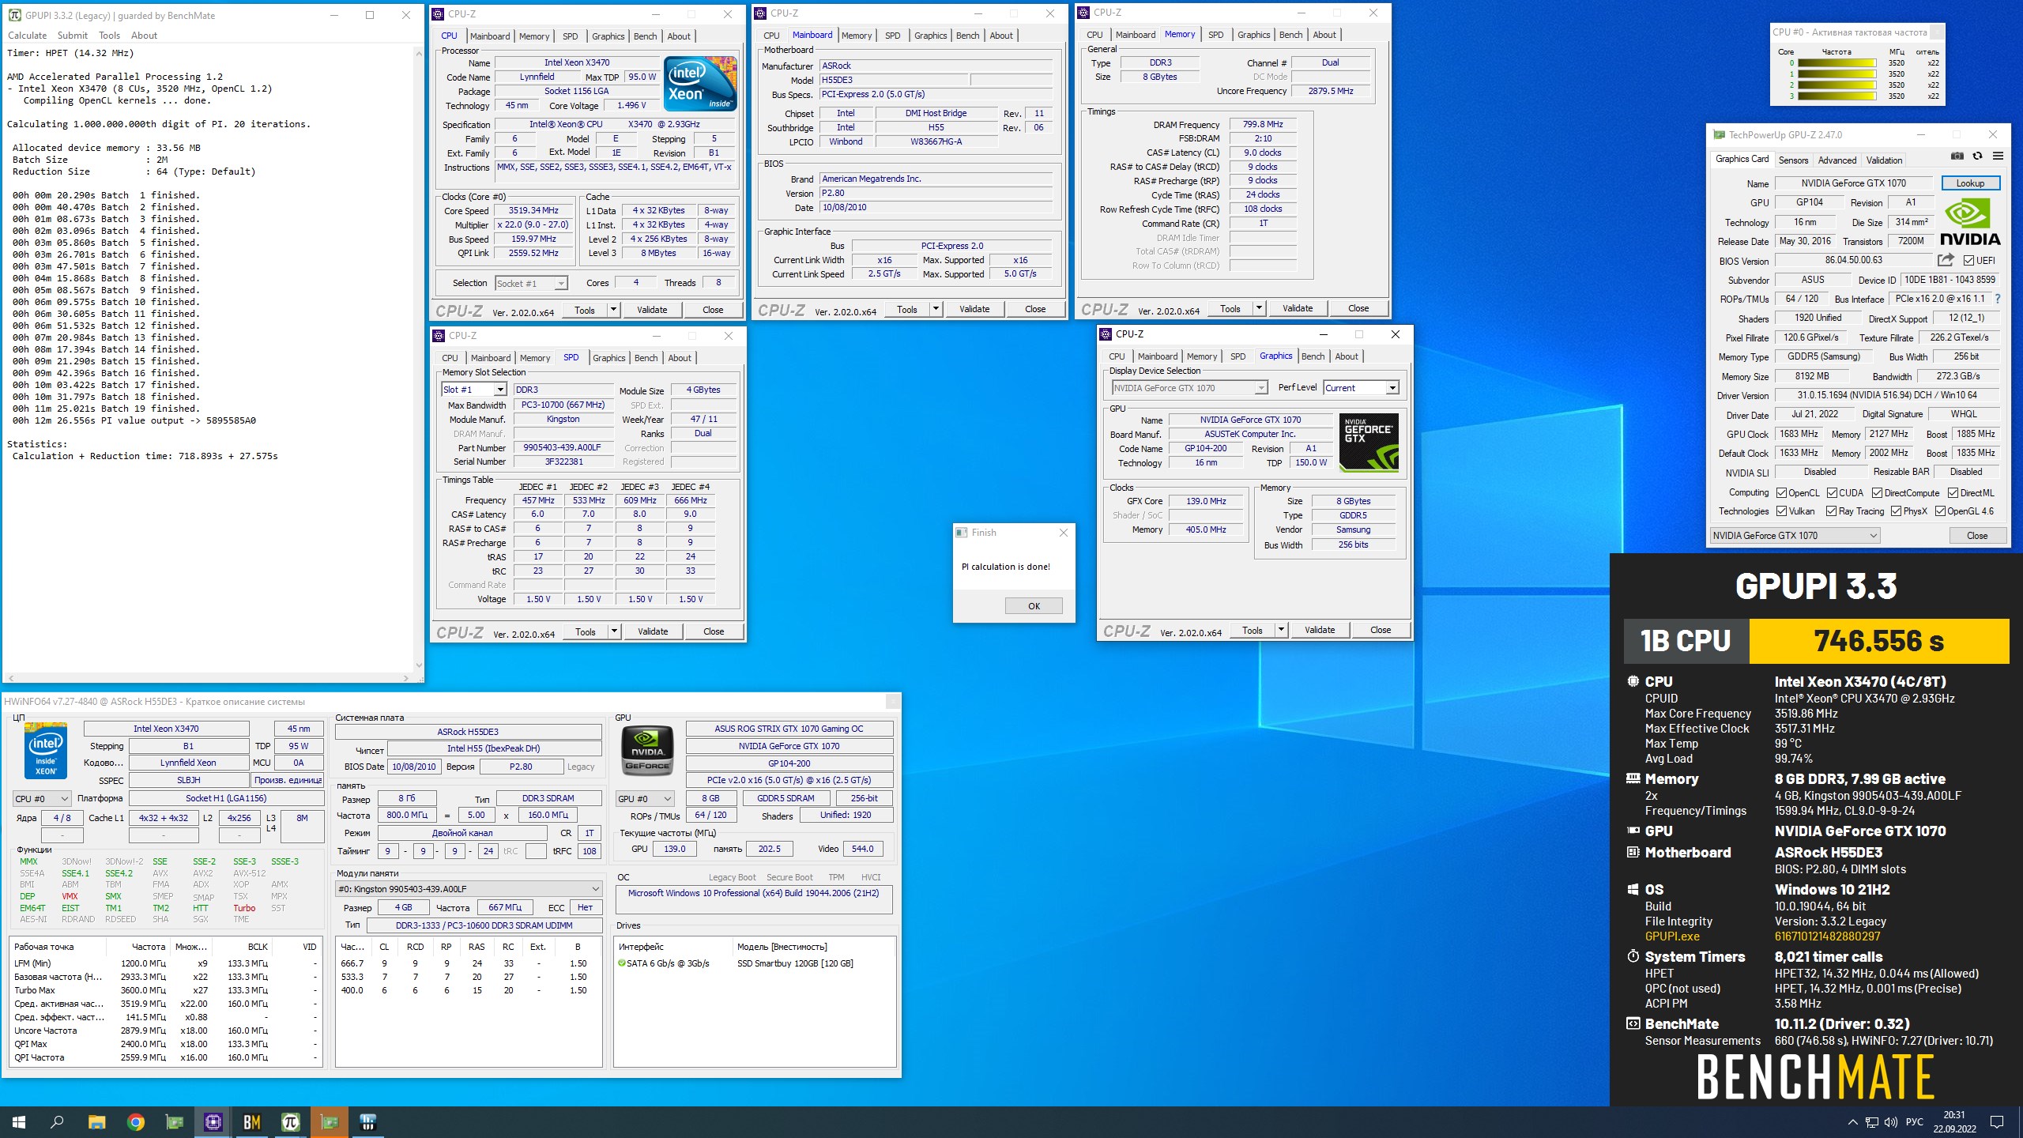Click HWiNFO taskbar icon
Image resolution: width=2023 pixels, height=1138 pixels.
[x=367, y=1122]
